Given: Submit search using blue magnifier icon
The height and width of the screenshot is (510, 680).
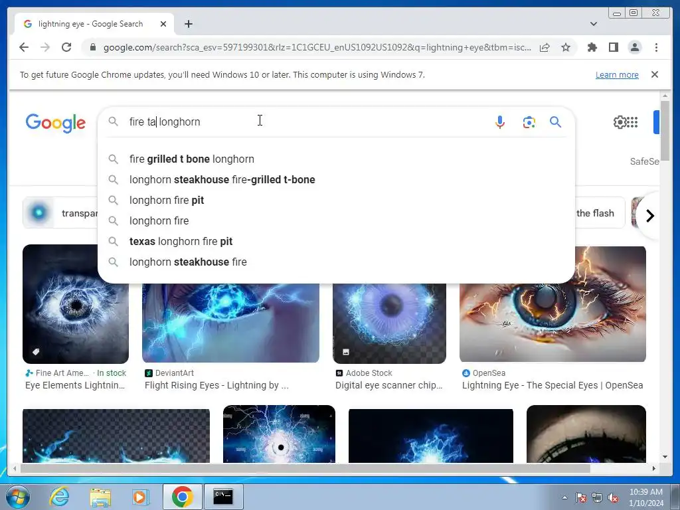Looking at the screenshot, I should click(556, 122).
